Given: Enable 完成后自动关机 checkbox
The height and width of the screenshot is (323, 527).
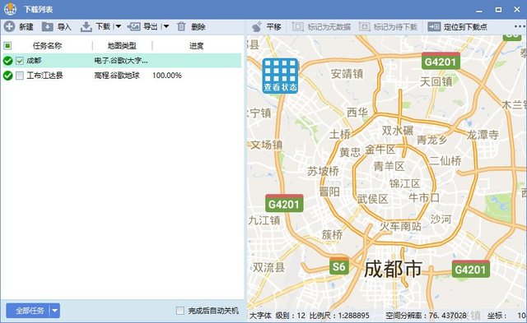Looking at the screenshot, I should pos(180,311).
